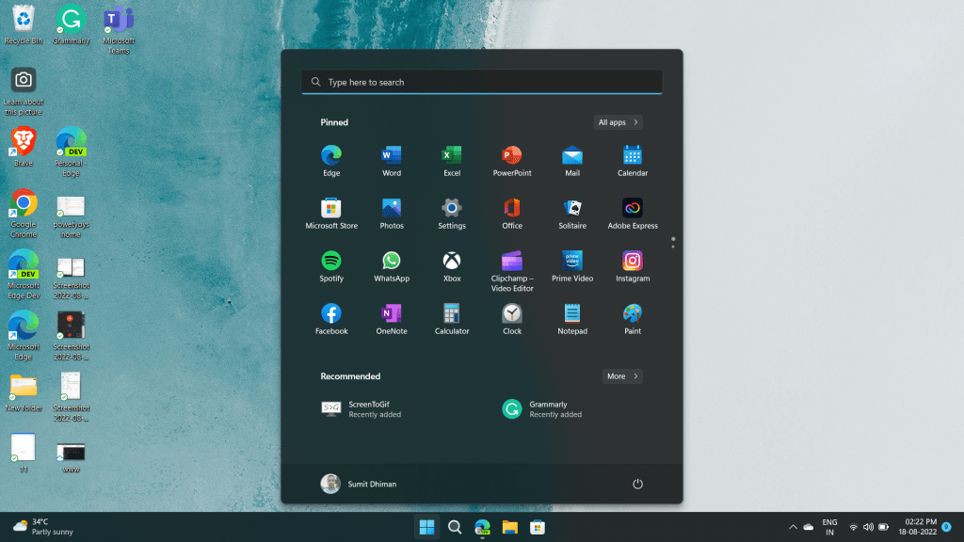Open Clipchamp Video Editor
This screenshot has height=542, width=964.
pyautogui.click(x=512, y=272)
